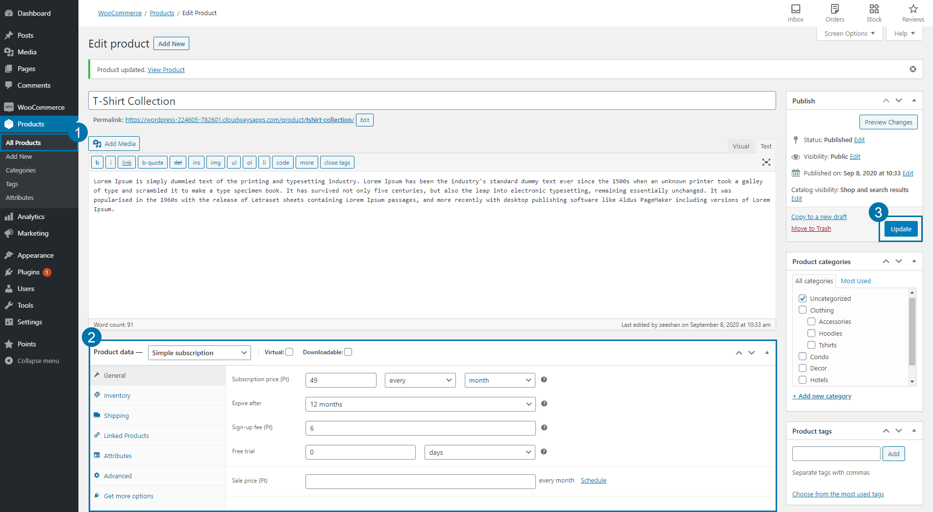Viewport: 933px width, 512px height.
Task: Move Product categories panel up
Action: click(886, 261)
